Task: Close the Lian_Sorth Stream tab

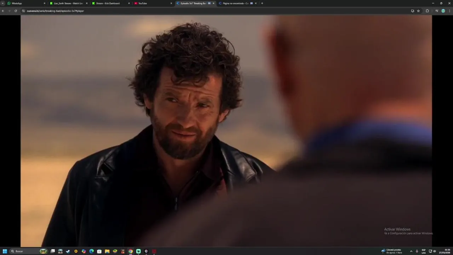Action: pyautogui.click(x=87, y=3)
